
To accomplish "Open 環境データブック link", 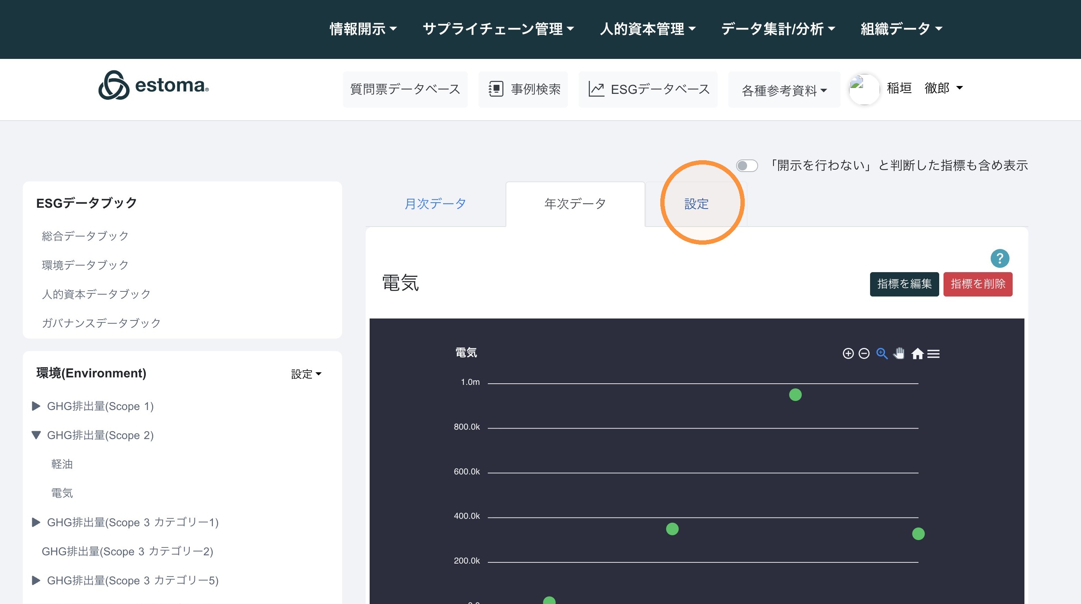I will [x=85, y=265].
